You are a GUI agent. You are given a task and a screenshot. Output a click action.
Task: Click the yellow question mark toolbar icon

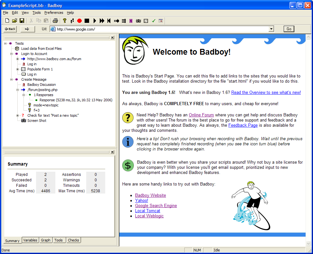[x=64, y=21]
